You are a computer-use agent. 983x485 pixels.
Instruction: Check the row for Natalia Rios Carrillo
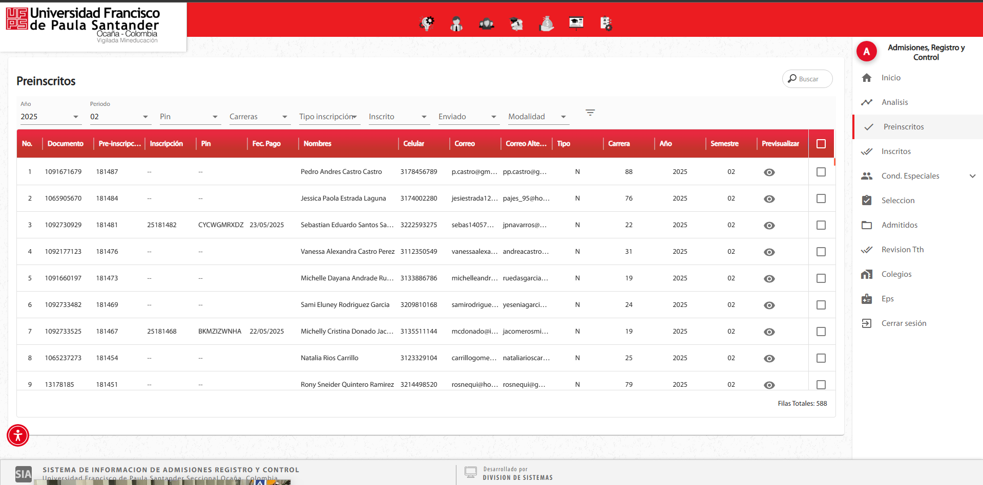821,358
